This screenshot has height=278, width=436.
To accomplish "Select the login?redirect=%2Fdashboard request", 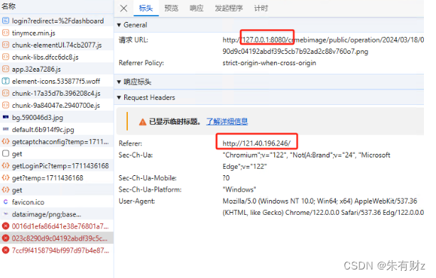I will coord(57,21).
